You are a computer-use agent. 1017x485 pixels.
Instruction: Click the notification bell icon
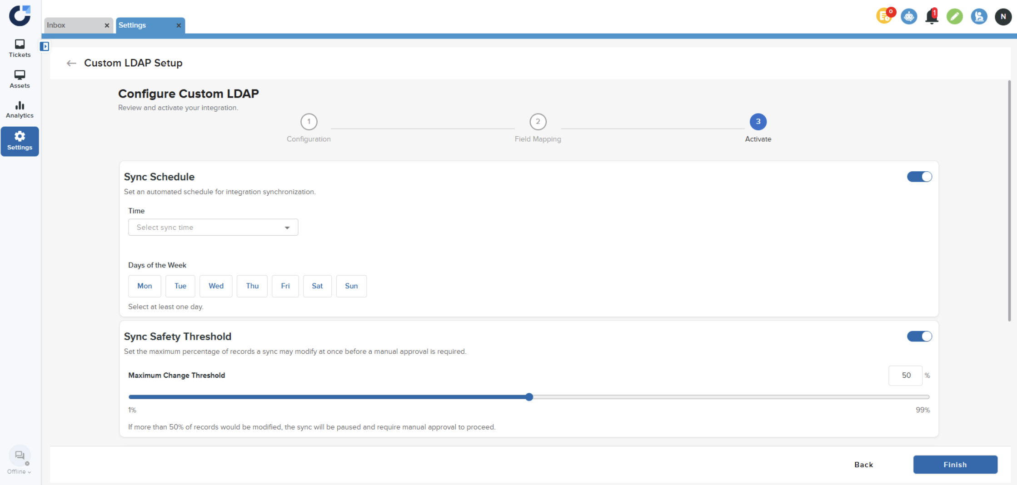pos(931,17)
